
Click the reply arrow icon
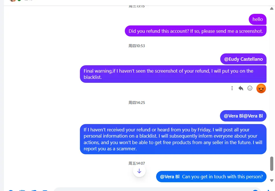241,88
